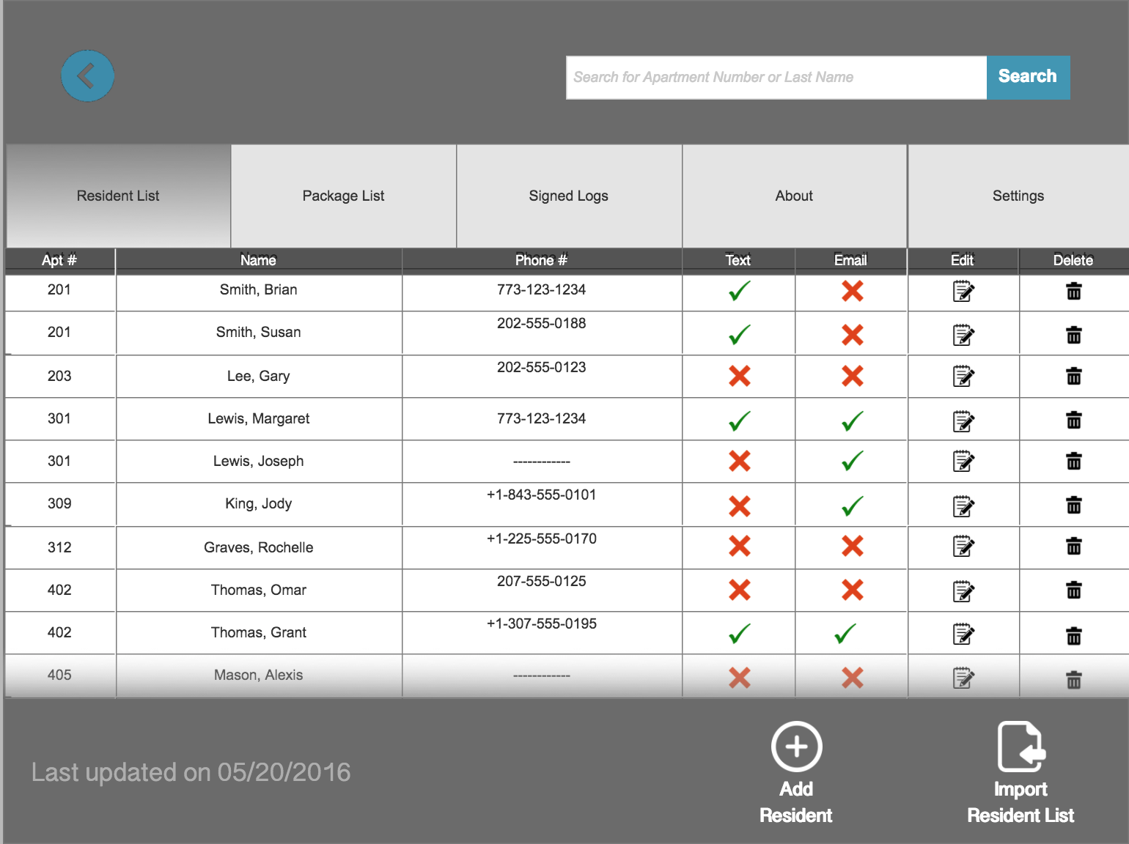Screen dimensions: 1129x844
Task: Edit King, Jody's resident details
Action: (x=963, y=507)
